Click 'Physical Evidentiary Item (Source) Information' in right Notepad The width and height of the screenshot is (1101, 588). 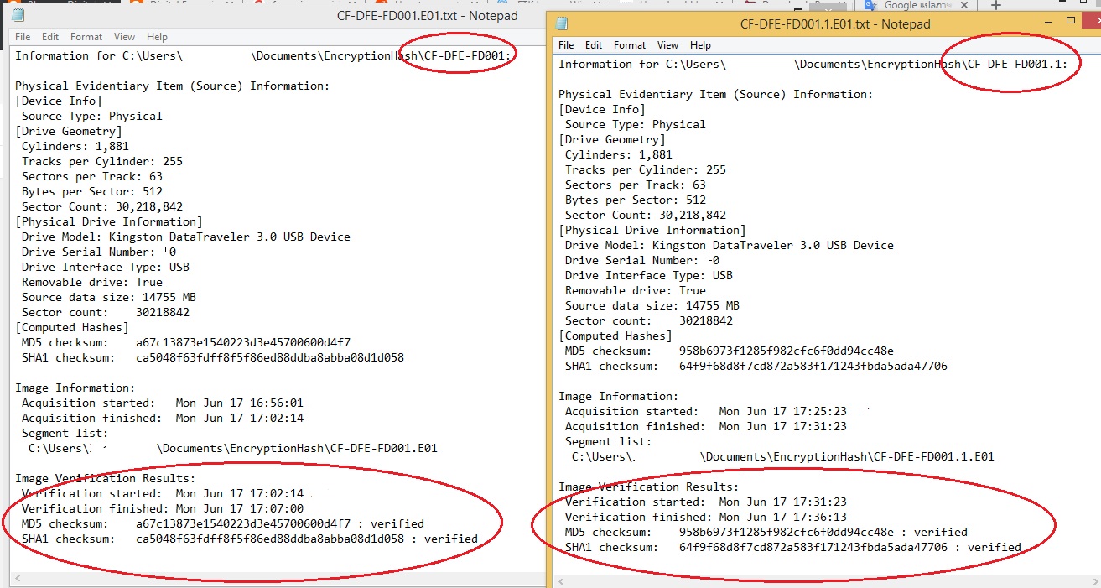tap(716, 94)
